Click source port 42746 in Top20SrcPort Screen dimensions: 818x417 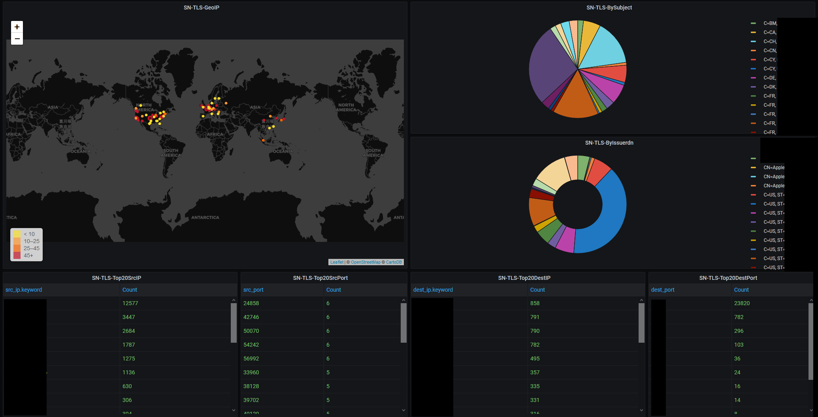coord(251,317)
